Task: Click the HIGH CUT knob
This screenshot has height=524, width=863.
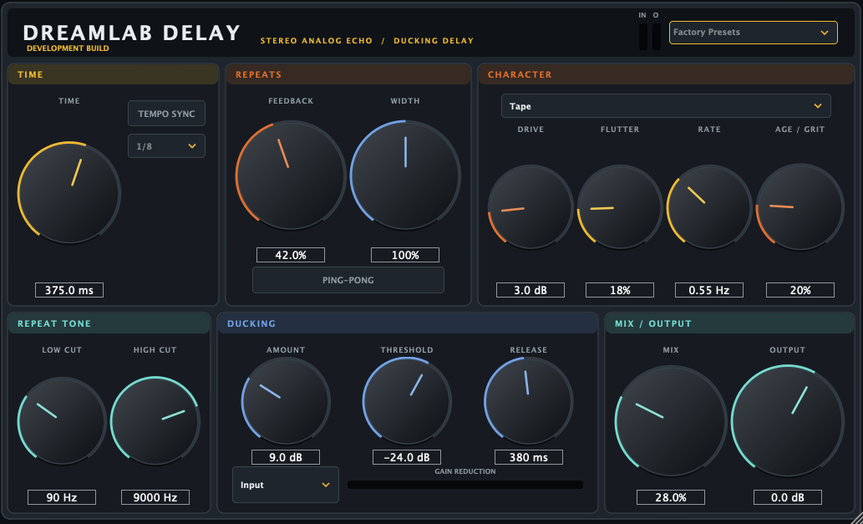Action: 155,421
